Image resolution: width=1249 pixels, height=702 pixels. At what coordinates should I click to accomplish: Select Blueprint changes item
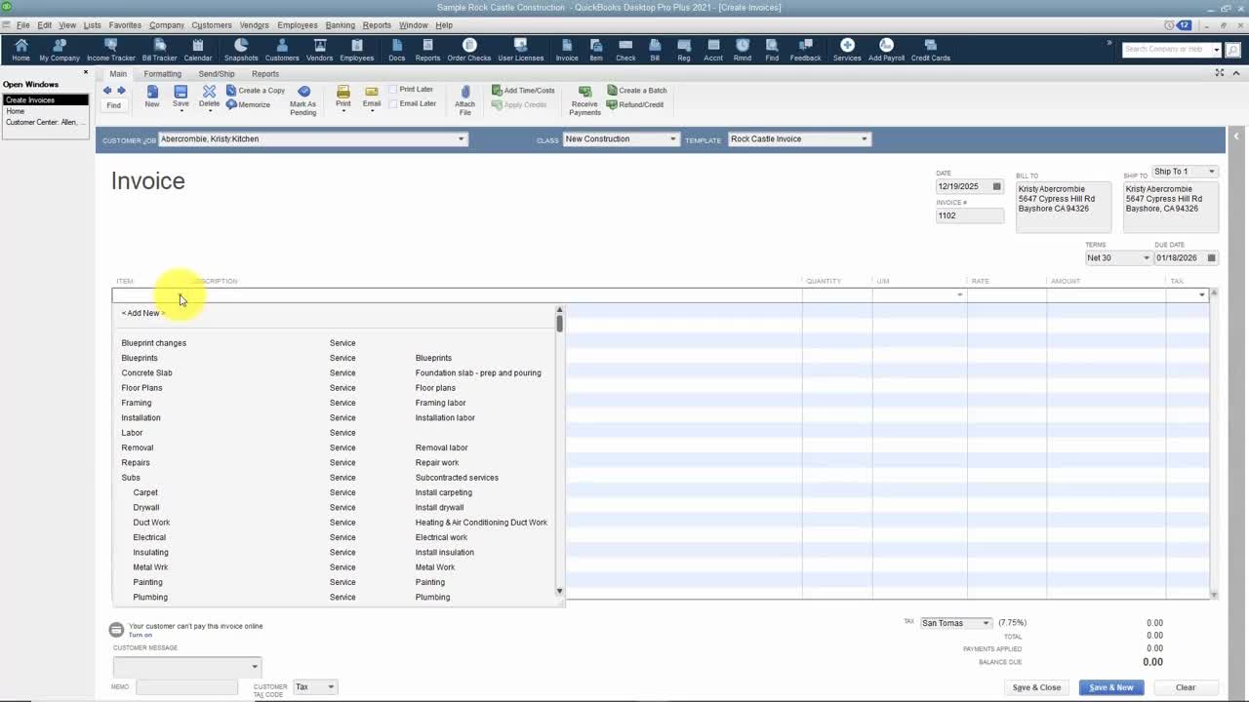pyautogui.click(x=153, y=343)
